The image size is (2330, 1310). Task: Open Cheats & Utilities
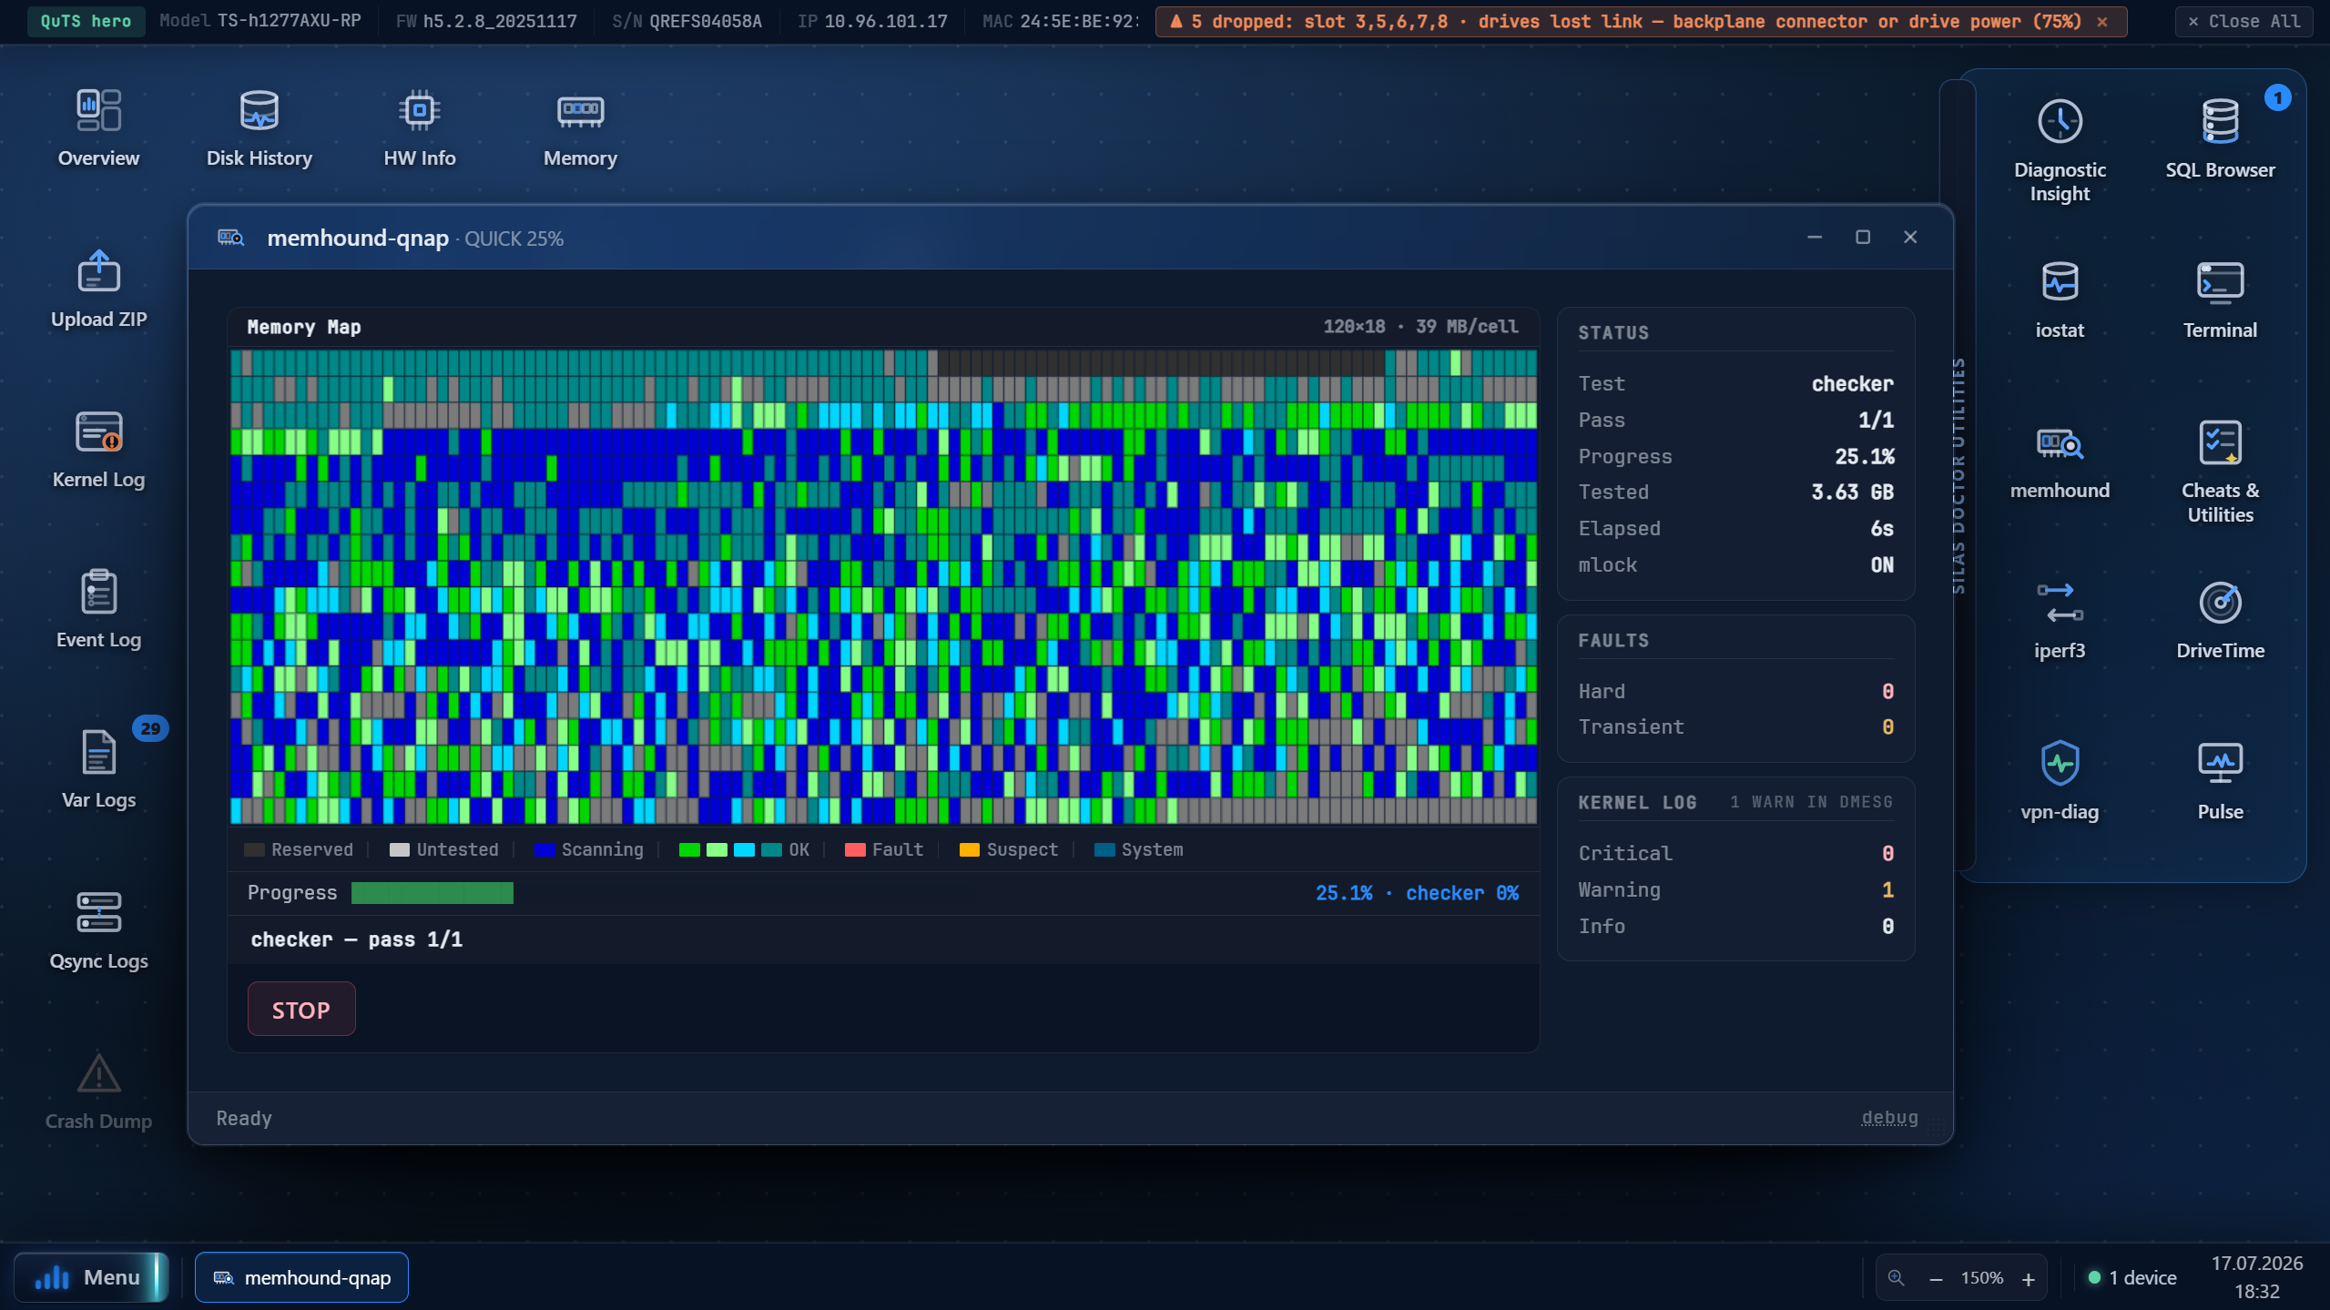coord(2220,472)
